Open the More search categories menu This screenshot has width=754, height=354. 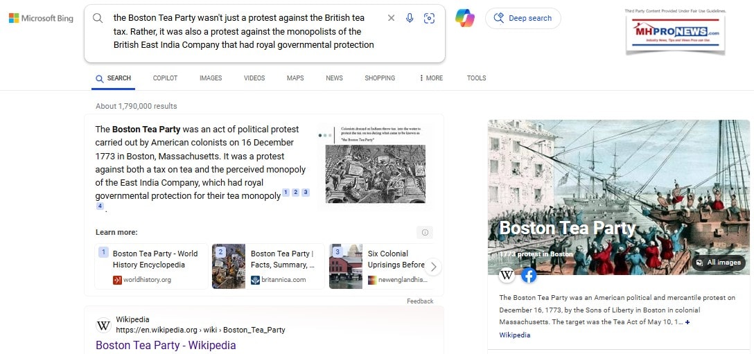[431, 78]
